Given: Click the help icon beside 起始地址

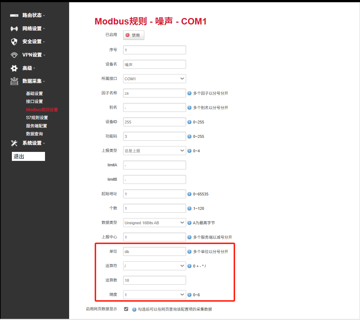Looking at the screenshot, I should coord(189,194).
